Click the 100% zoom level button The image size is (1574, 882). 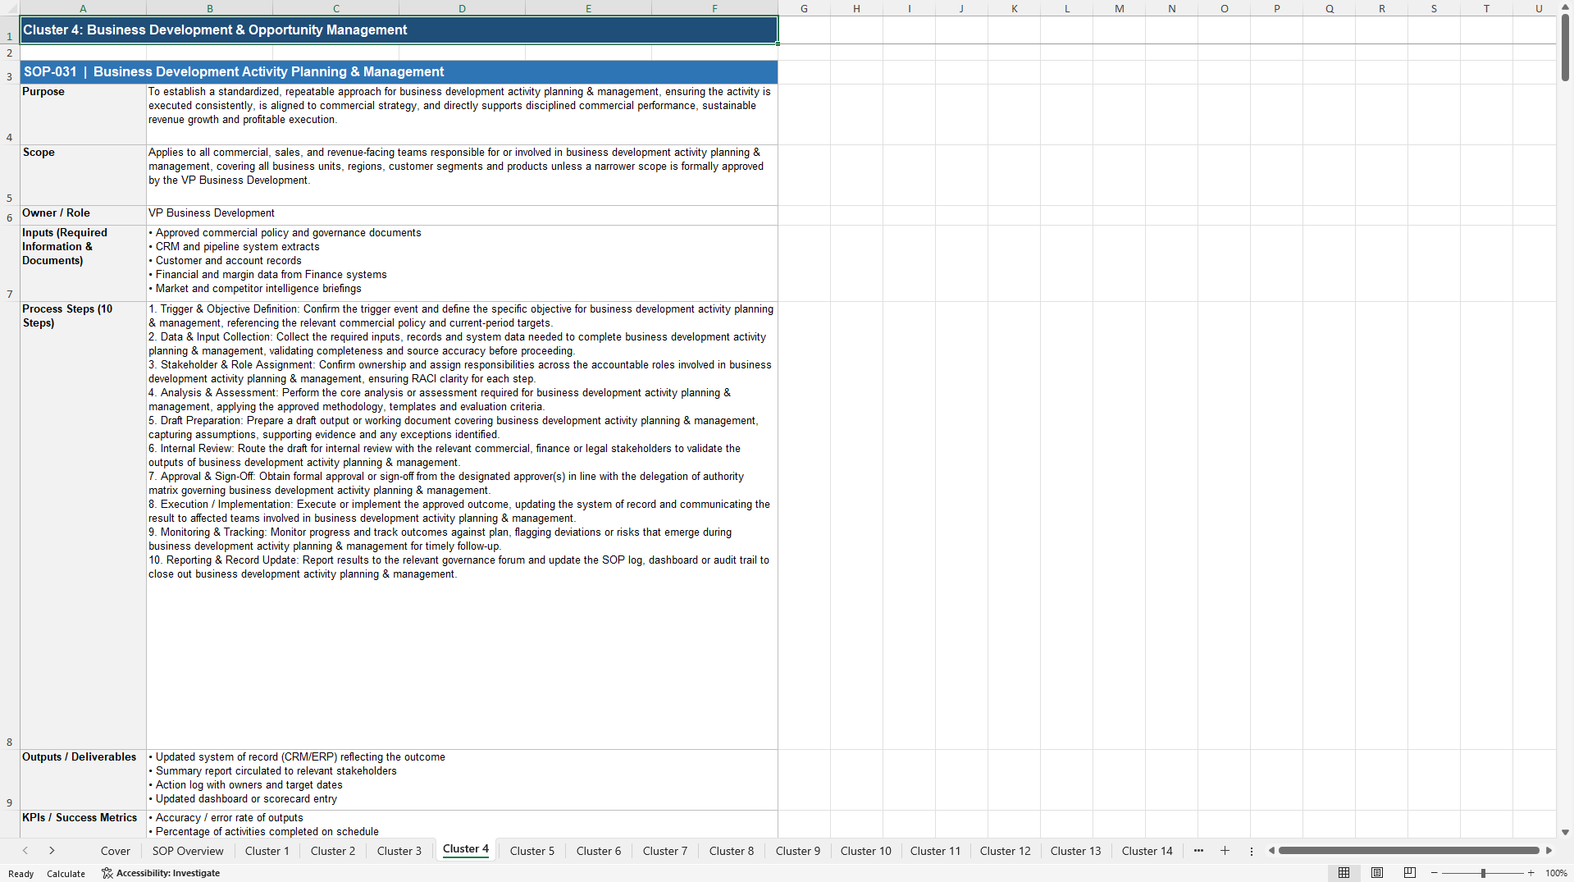(x=1556, y=873)
